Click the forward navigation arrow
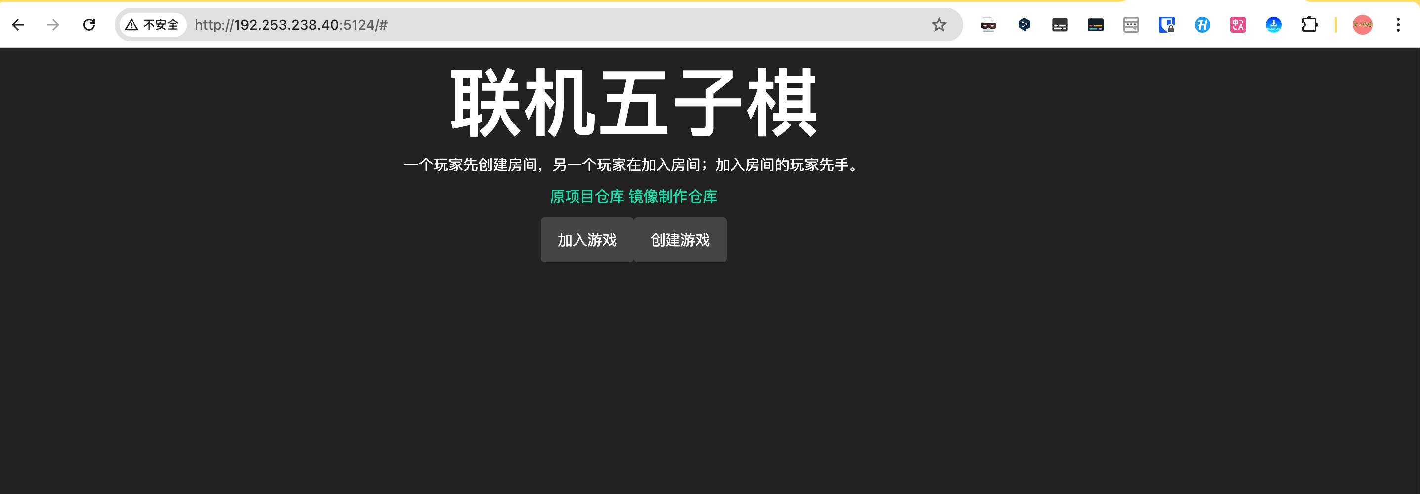Viewport: 1420px width, 494px height. click(x=53, y=25)
